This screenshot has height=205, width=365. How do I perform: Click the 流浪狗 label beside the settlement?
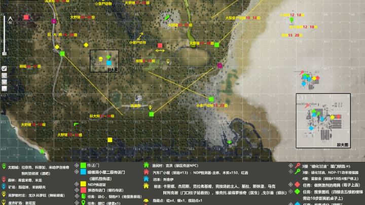tap(135, 106)
